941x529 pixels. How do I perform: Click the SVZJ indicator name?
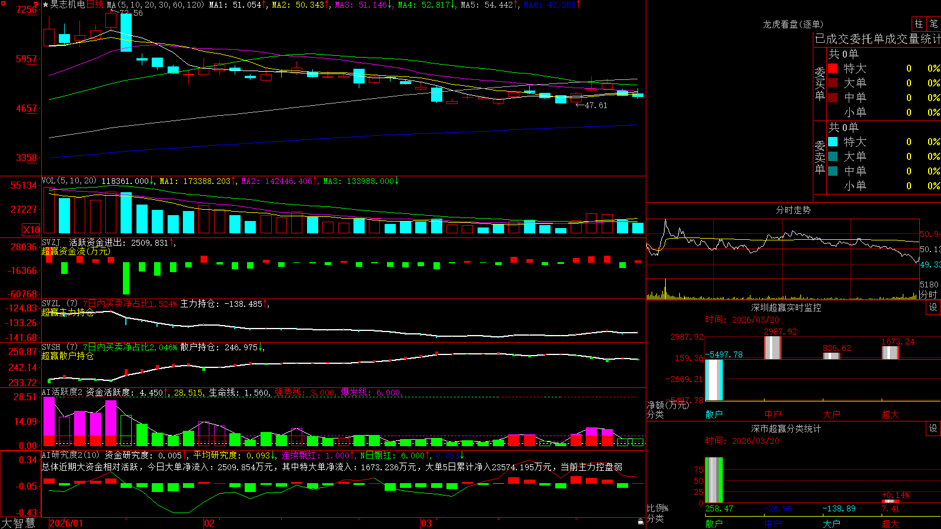(x=51, y=242)
